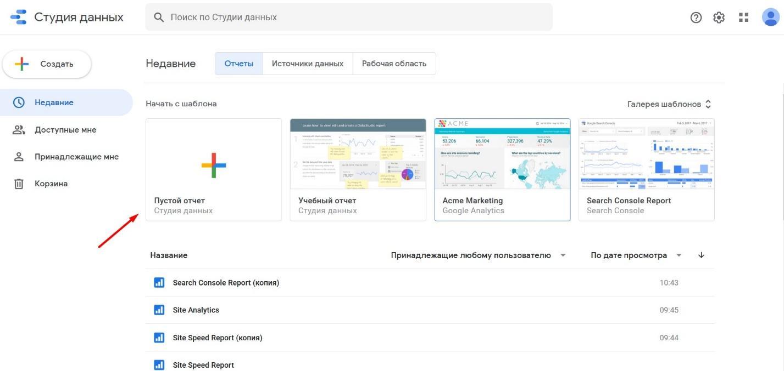Screen dimensions: 784x371
Task: Open the Google apps grid icon
Action: (x=744, y=18)
